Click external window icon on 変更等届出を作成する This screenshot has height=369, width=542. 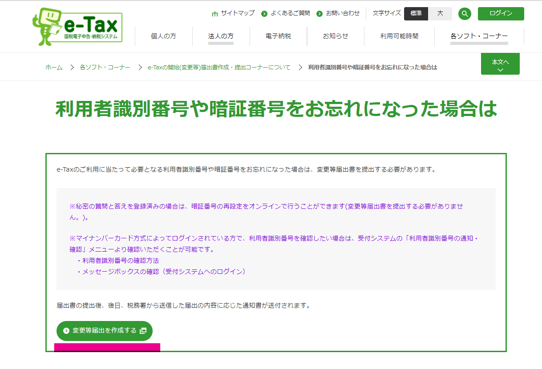click(143, 331)
